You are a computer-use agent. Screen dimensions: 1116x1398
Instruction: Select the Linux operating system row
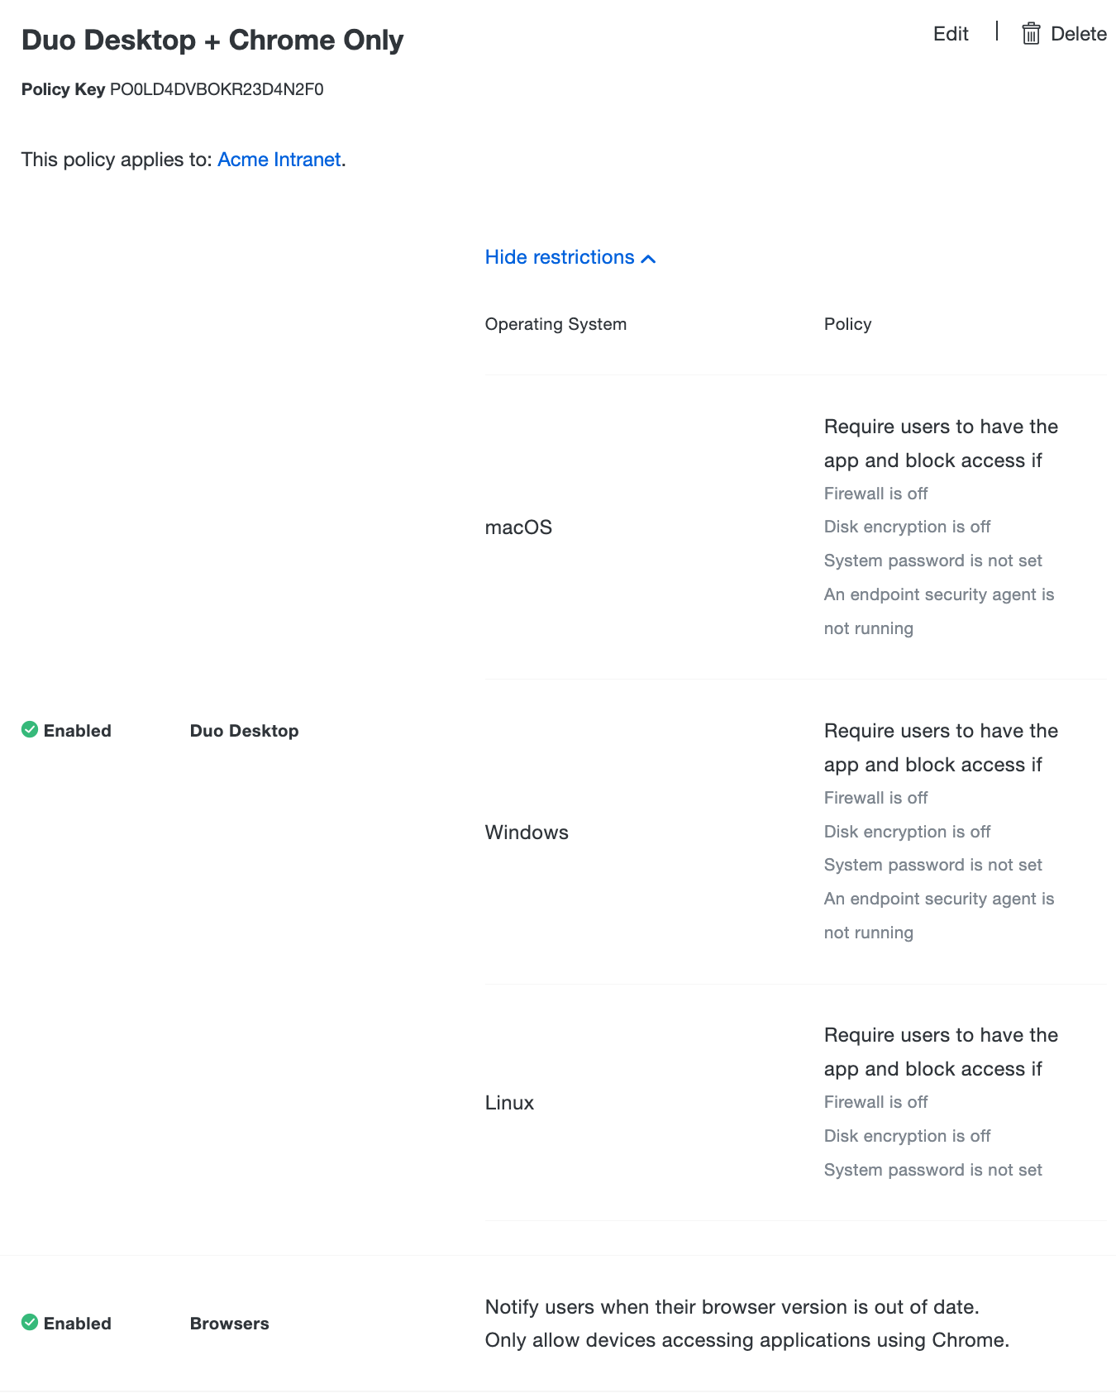click(x=510, y=1103)
